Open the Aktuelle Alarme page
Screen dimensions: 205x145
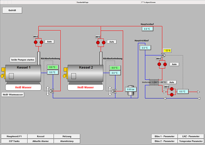[40, 141]
